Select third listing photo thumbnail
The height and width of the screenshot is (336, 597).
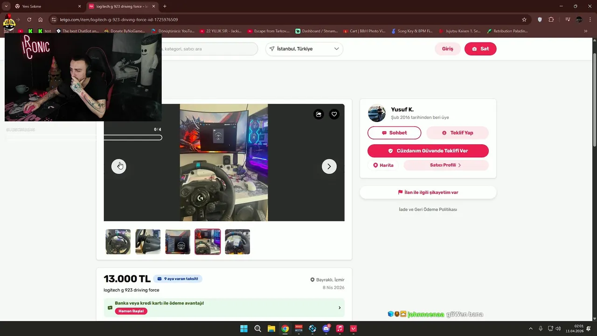[x=178, y=242]
